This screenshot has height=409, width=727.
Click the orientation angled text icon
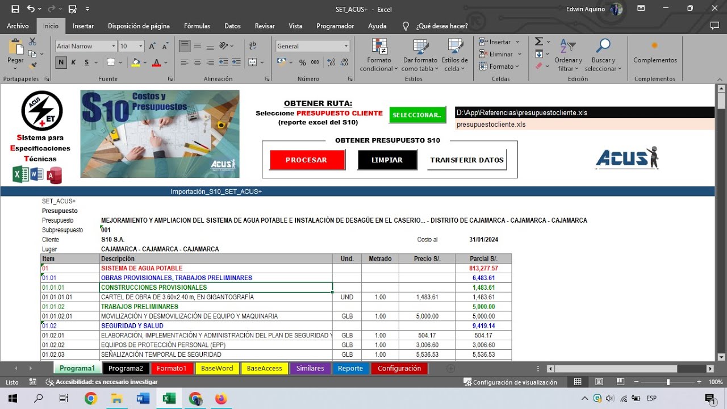point(224,46)
